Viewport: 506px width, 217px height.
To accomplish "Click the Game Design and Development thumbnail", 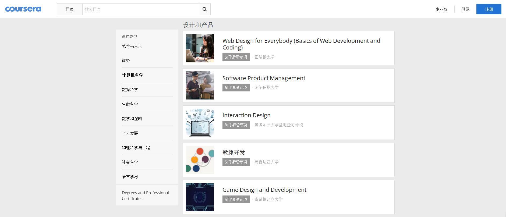I will (200, 197).
